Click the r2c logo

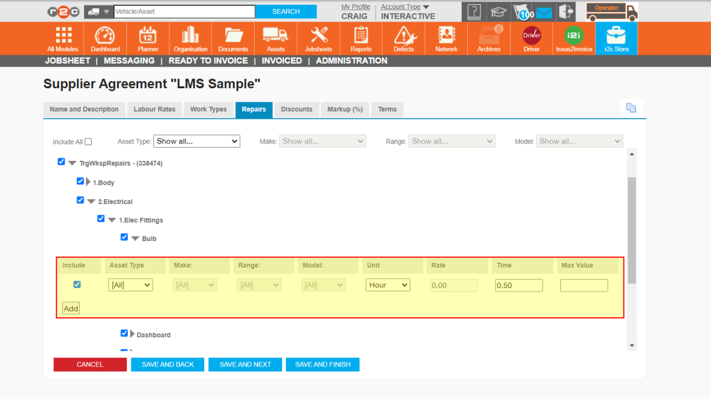[x=63, y=12]
